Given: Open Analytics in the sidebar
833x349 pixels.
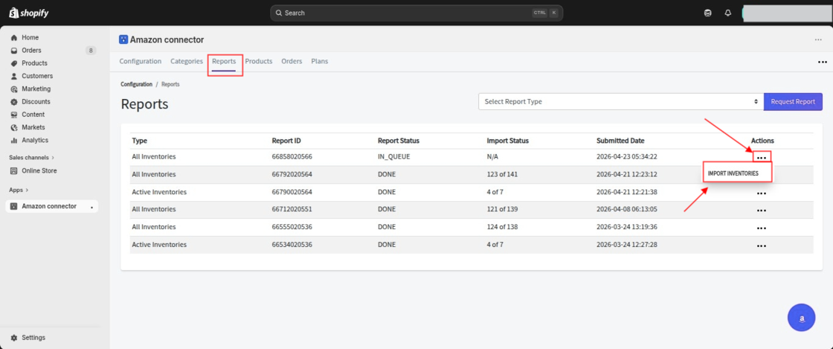Looking at the screenshot, I should (34, 140).
